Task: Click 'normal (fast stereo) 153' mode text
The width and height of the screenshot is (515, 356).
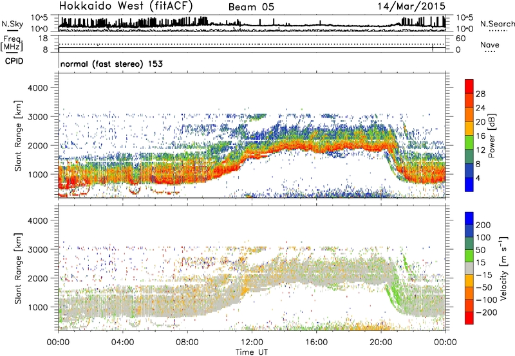Action: (x=111, y=64)
